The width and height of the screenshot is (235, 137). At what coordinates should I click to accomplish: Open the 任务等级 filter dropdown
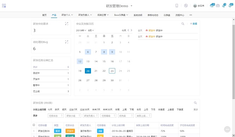click(x=109, y=116)
